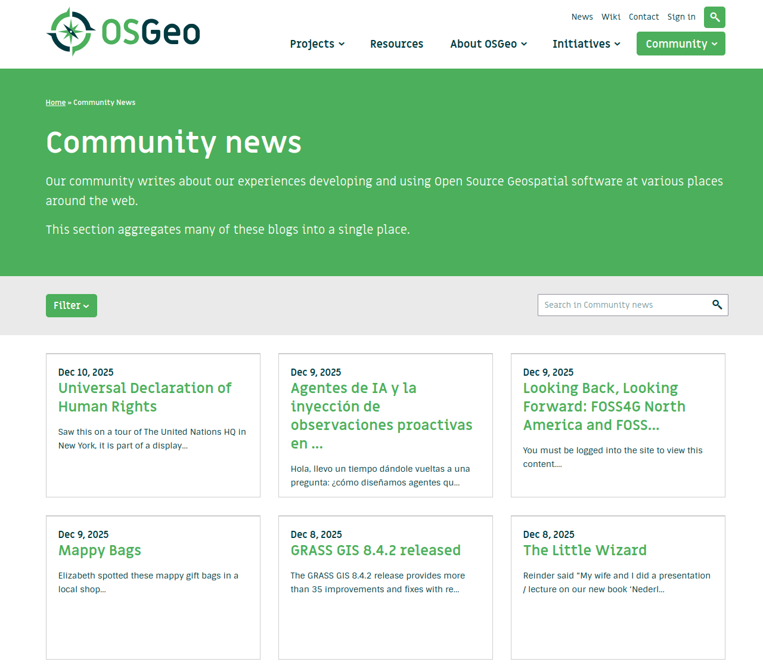This screenshot has height=665, width=763.
Task: Open the Wiki link
Action: pyautogui.click(x=610, y=17)
